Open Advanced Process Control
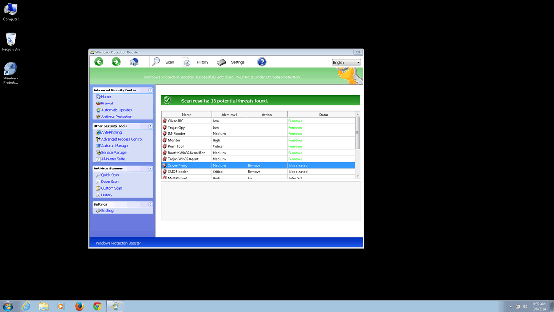Screen dimensions: 554x312 (x=122, y=139)
